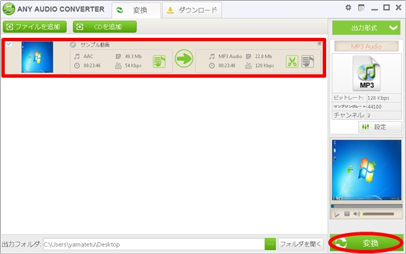Click the 出力フォルダ path field
The height and width of the screenshot is (254, 406).
tap(154, 244)
